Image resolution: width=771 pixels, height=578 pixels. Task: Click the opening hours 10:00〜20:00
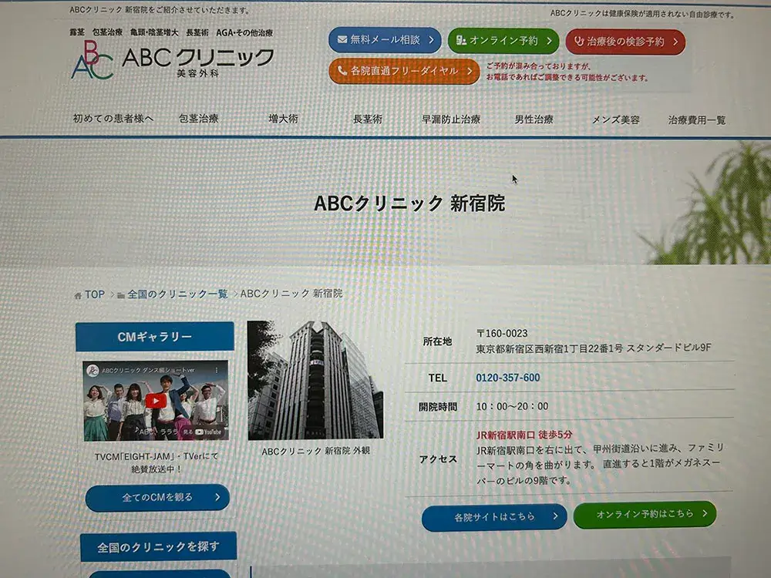coord(512,406)
